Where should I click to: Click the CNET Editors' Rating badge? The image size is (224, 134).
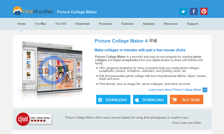coord(34,119)
